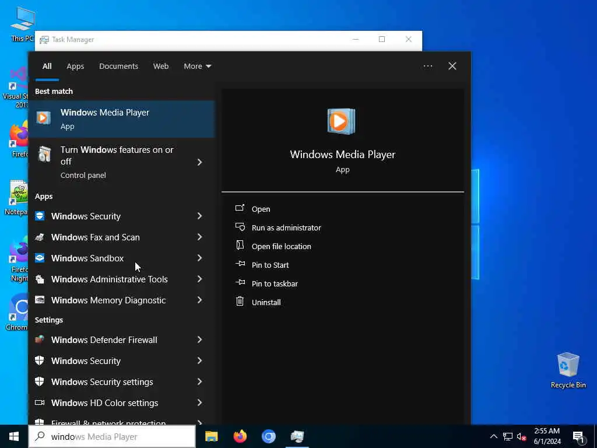This screenshot has width=597, height=448.
Task: Click the Windows Fax and Scan icon
Action: pyautogui.click(x=40, y=237)
